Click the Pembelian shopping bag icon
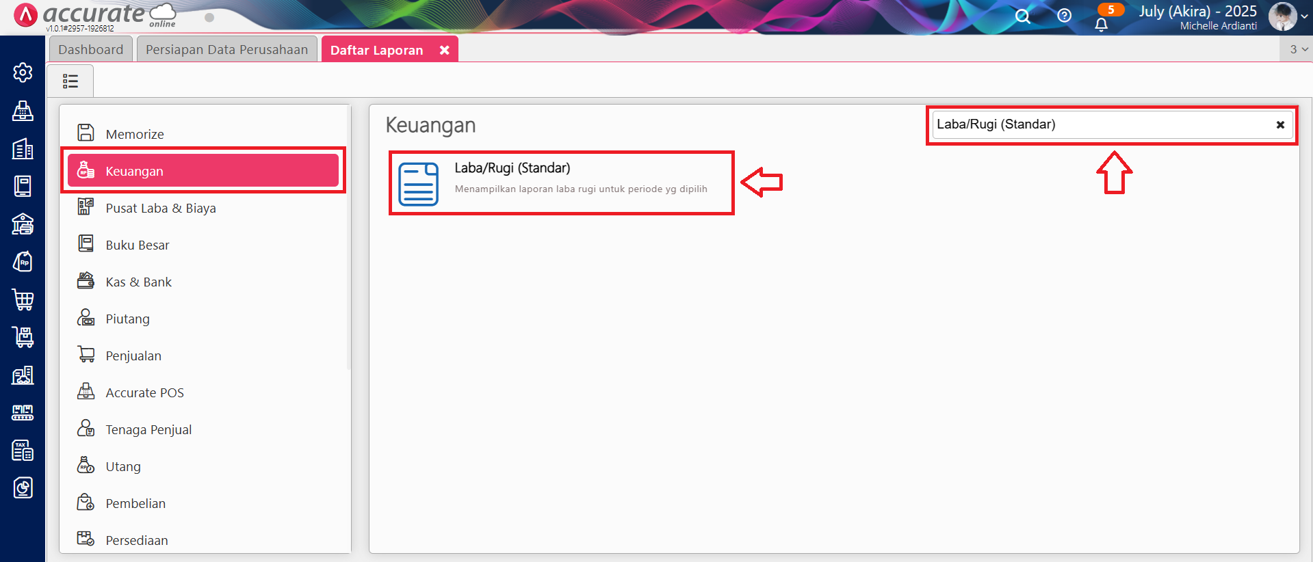 tap(86, 502)
